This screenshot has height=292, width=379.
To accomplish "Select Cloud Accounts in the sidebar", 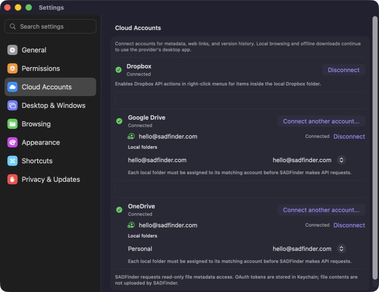I will coord(50,87).
